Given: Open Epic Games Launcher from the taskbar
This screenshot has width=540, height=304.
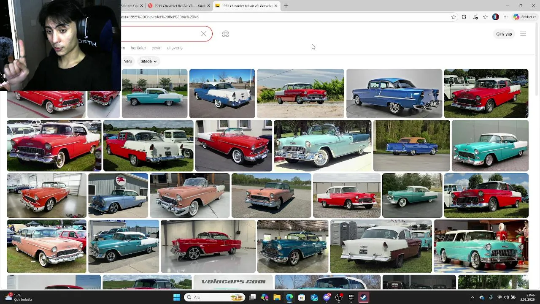Looking at the screenshot, I should pos(351,297).
